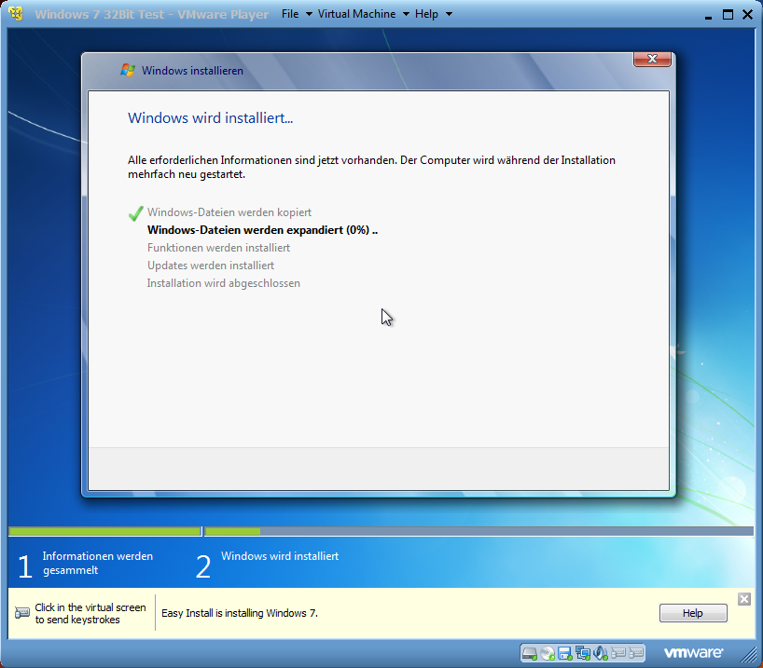Open the Virtual Machine menu
Viewport: 763px width, 668px height.
(x=356, y=14)
